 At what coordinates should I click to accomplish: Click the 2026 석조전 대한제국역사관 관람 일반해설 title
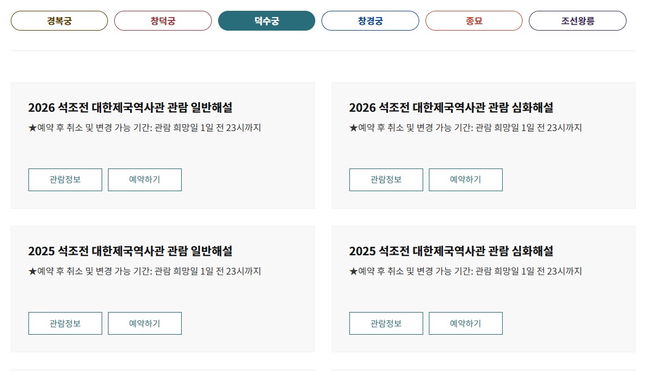pyautogui.click(x=130, y=107)
